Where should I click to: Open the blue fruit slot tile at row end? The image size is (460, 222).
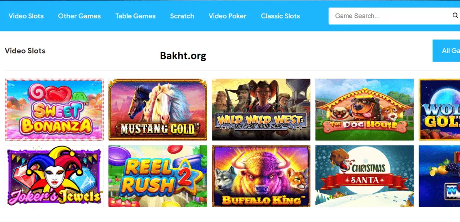pos(439,176)
